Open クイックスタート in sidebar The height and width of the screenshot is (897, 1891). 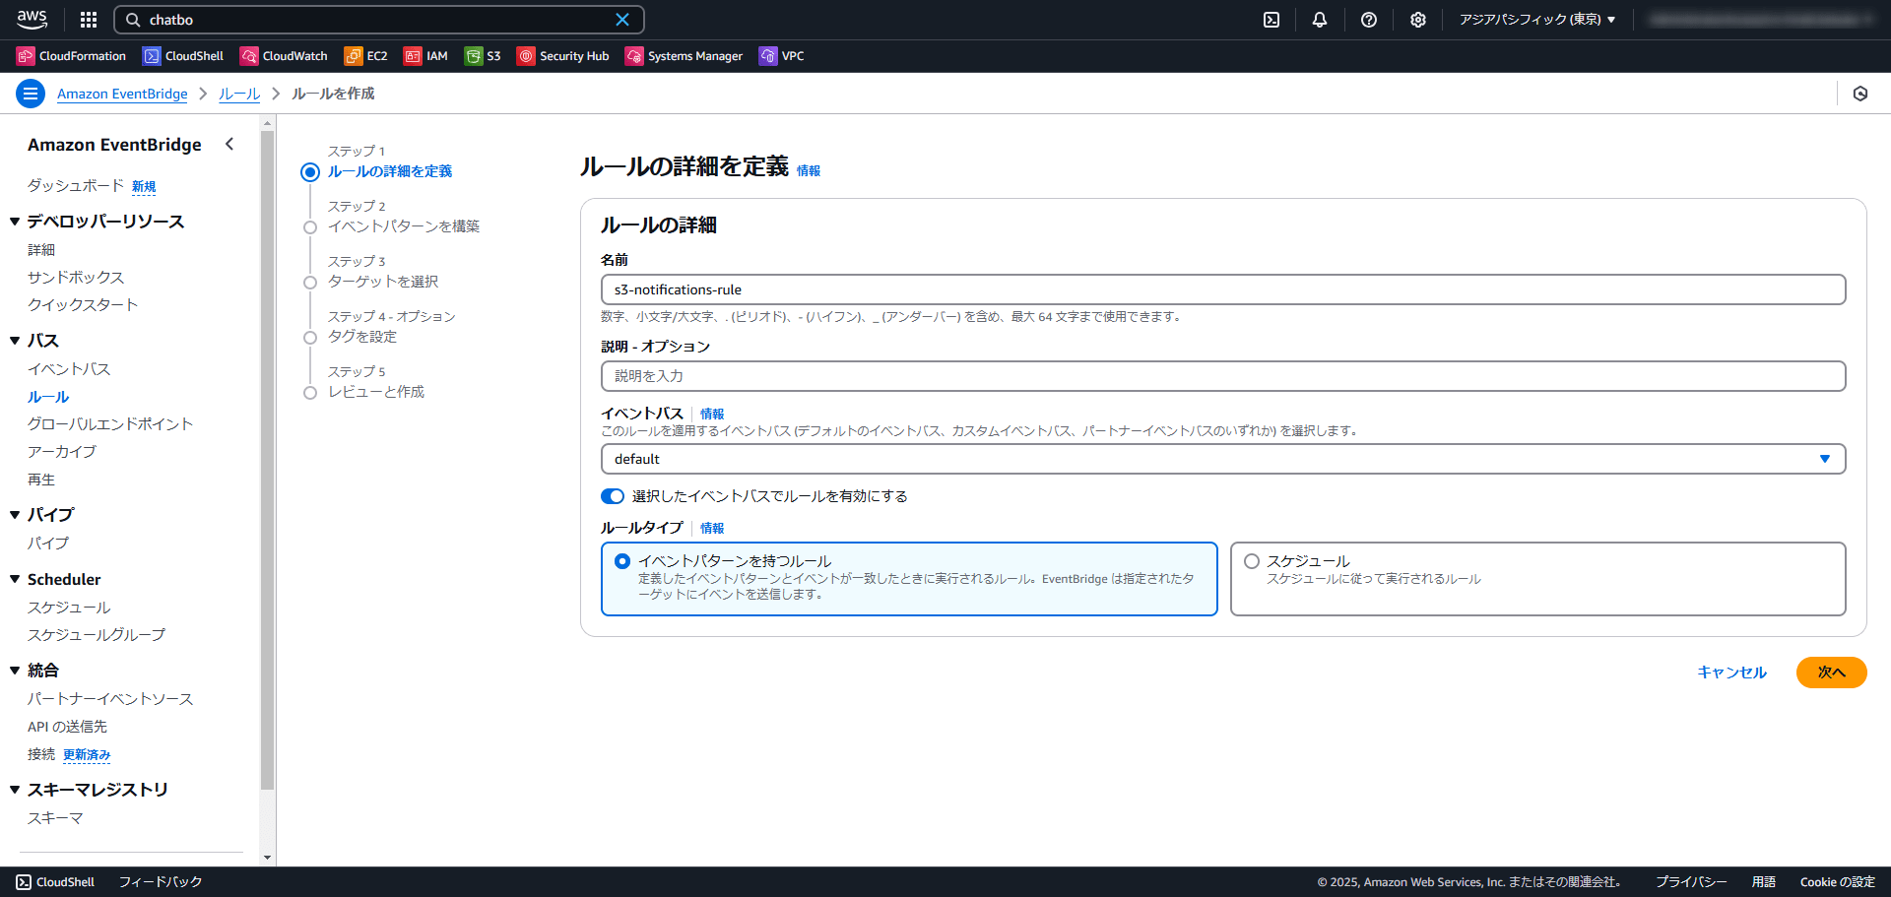point(83,305)
